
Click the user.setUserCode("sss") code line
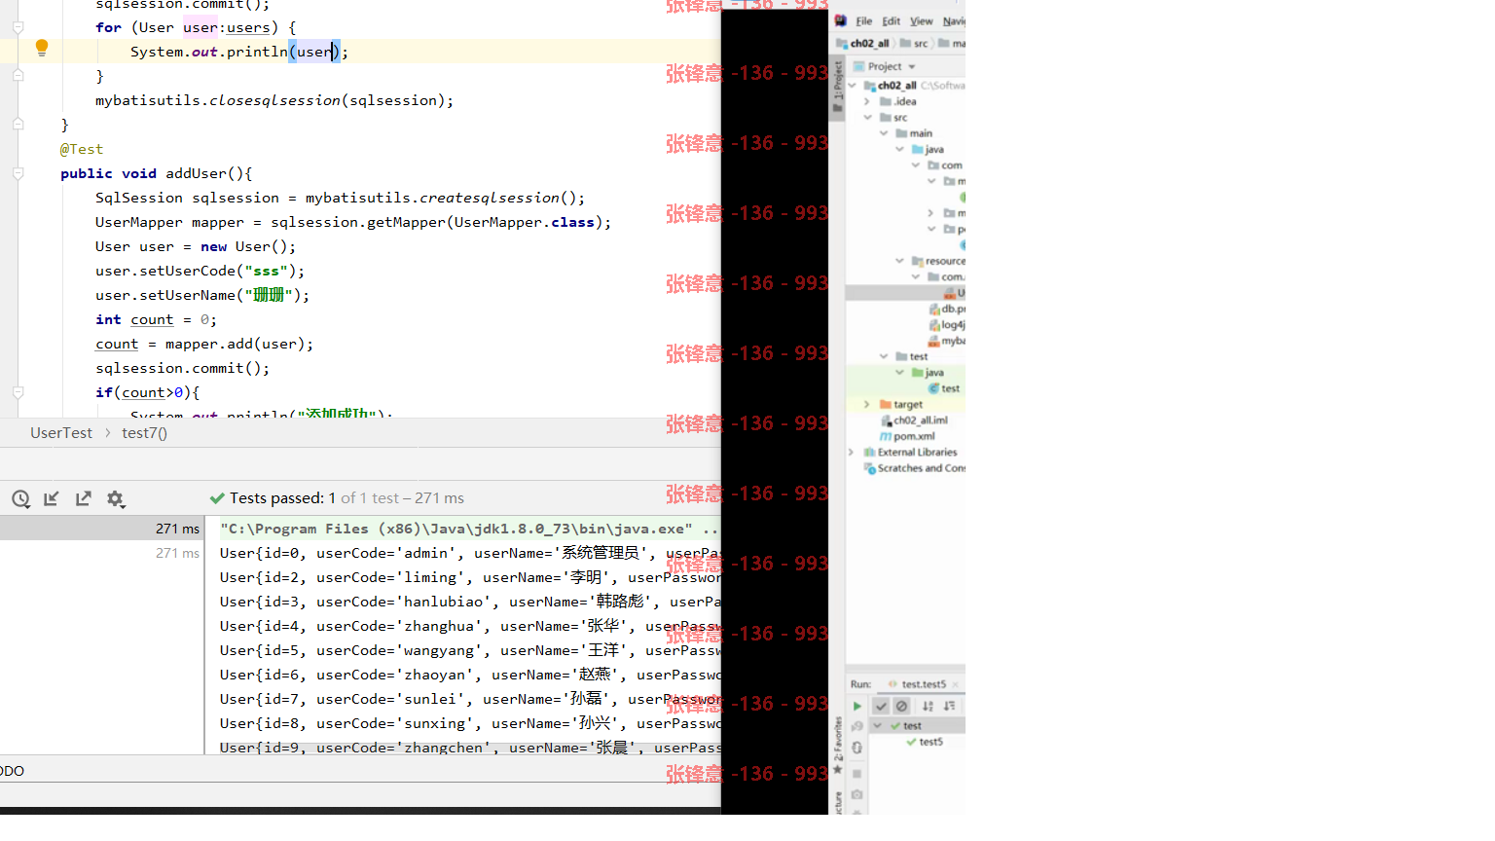tap(201, 271)
